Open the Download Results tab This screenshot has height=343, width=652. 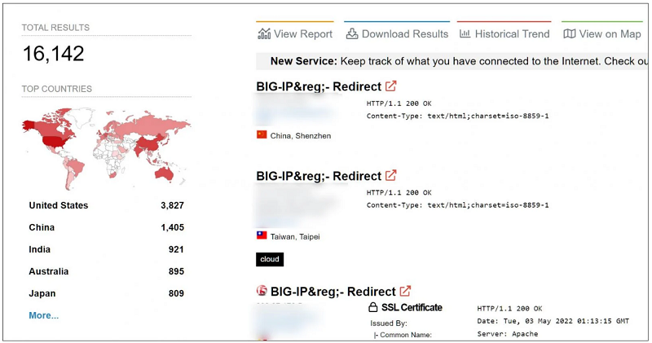click(x=397, y=33)
